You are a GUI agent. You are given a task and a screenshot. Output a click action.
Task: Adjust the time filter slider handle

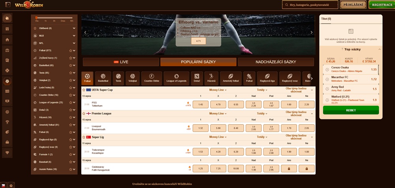tap(37, 17)
